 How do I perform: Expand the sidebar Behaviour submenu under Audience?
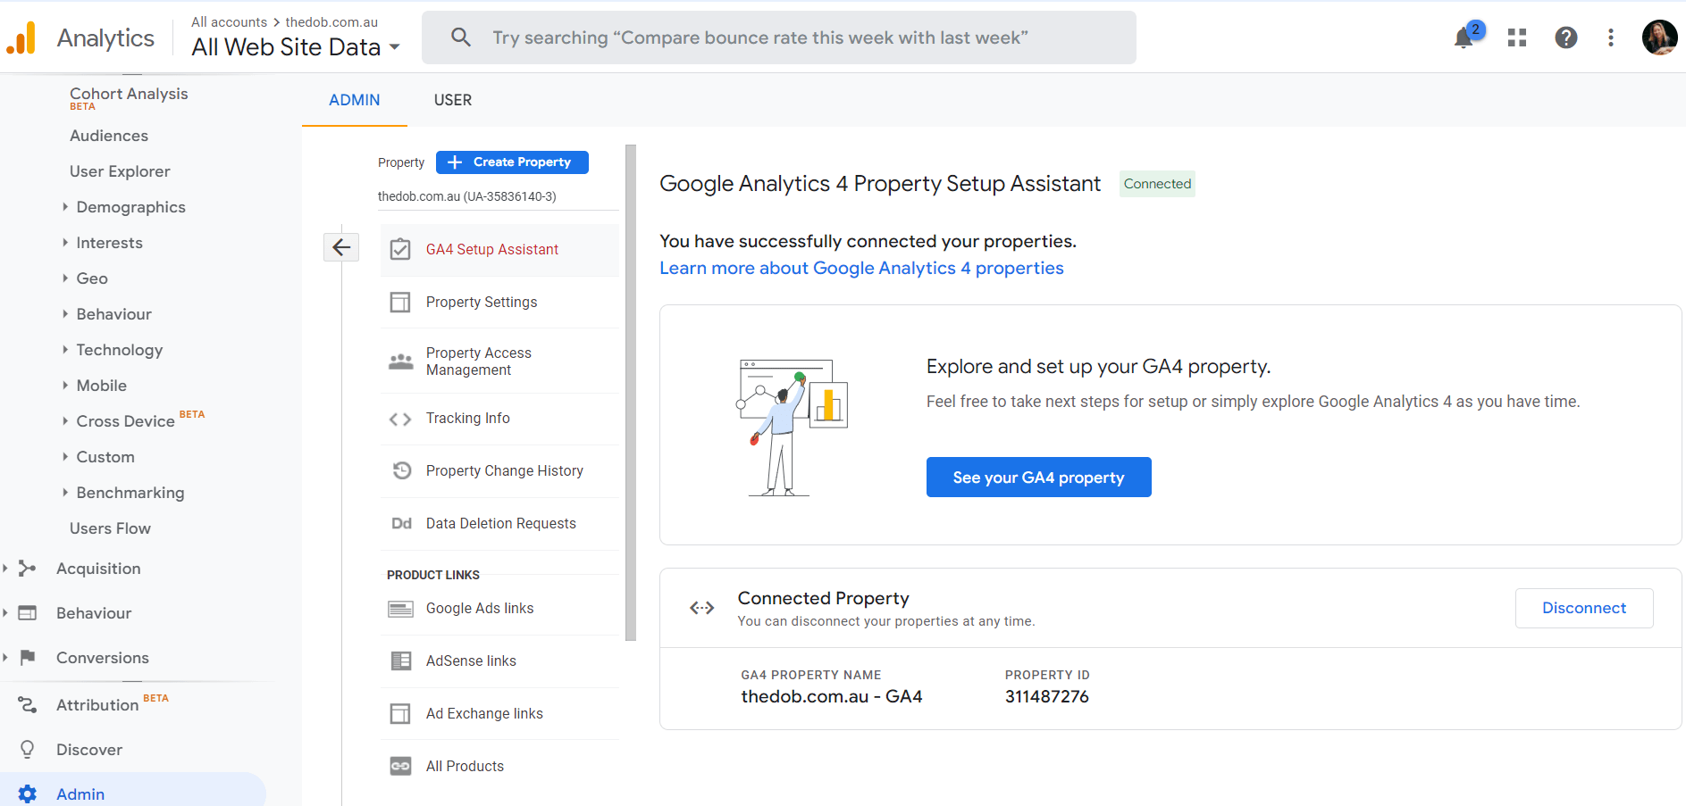pos(65,313)
